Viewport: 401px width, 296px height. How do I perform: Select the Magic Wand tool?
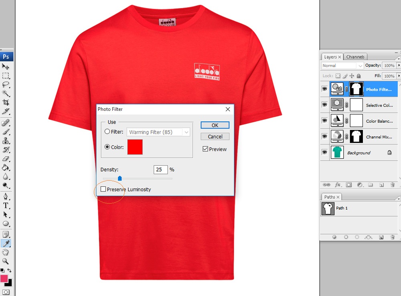5,93
